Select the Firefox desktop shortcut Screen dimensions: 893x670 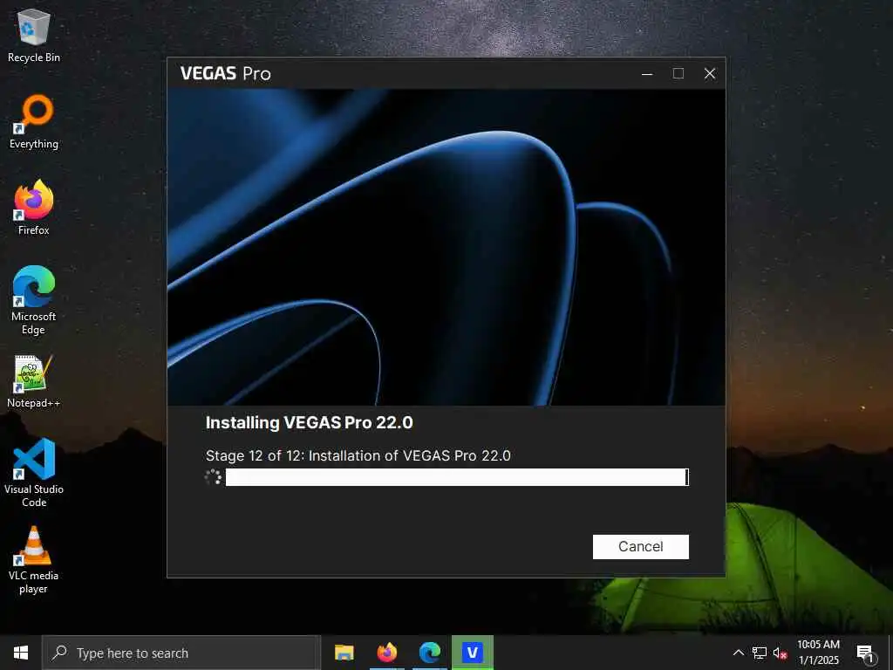click(x=34, y=208)
